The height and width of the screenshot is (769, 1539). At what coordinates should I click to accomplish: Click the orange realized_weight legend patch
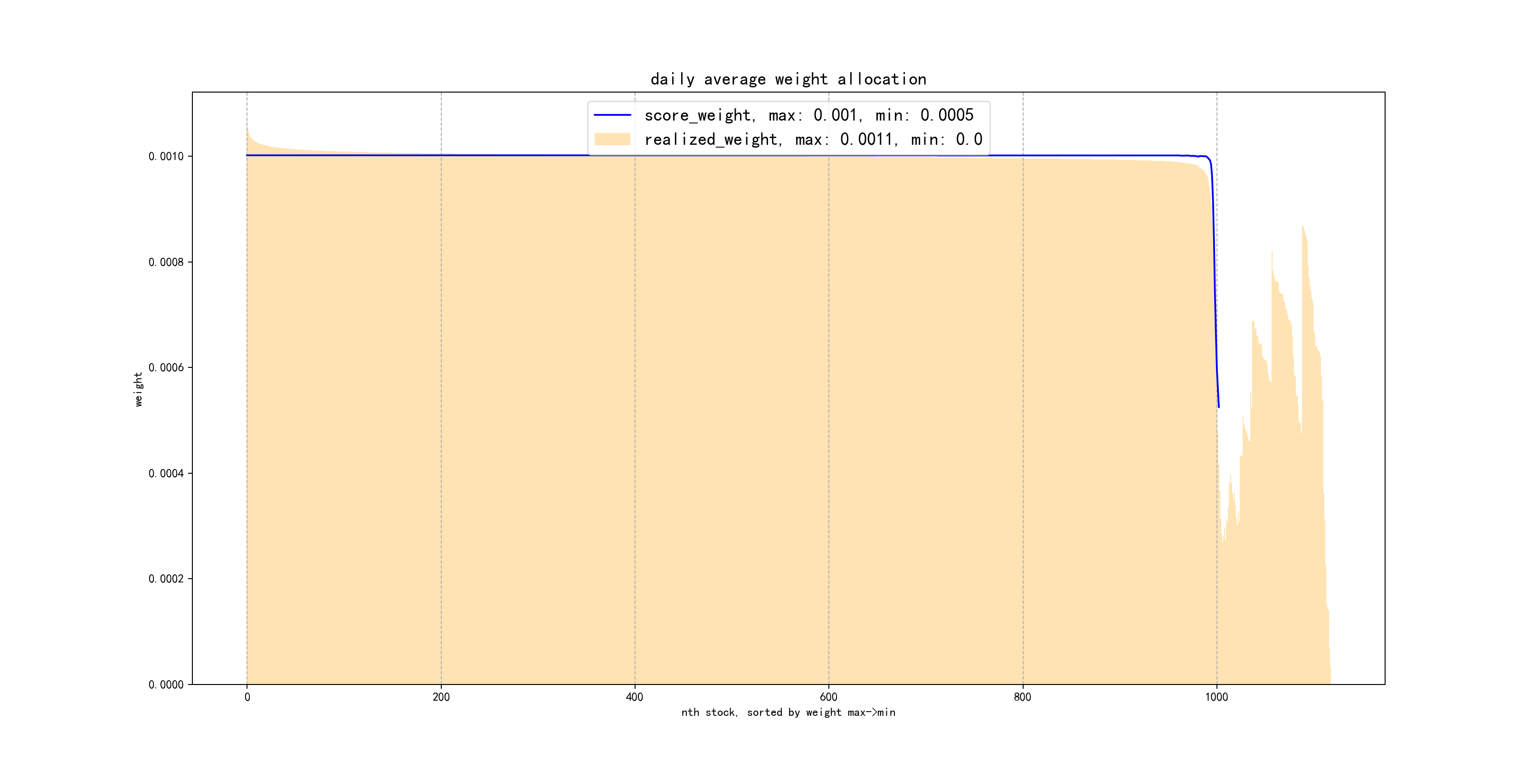click(612, 139)
